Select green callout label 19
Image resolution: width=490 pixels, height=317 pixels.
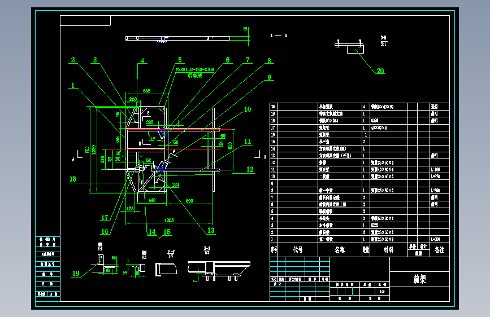tap(76, 274)
